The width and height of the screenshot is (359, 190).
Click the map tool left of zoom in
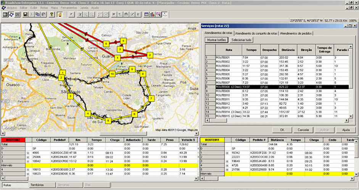[80, 14]
